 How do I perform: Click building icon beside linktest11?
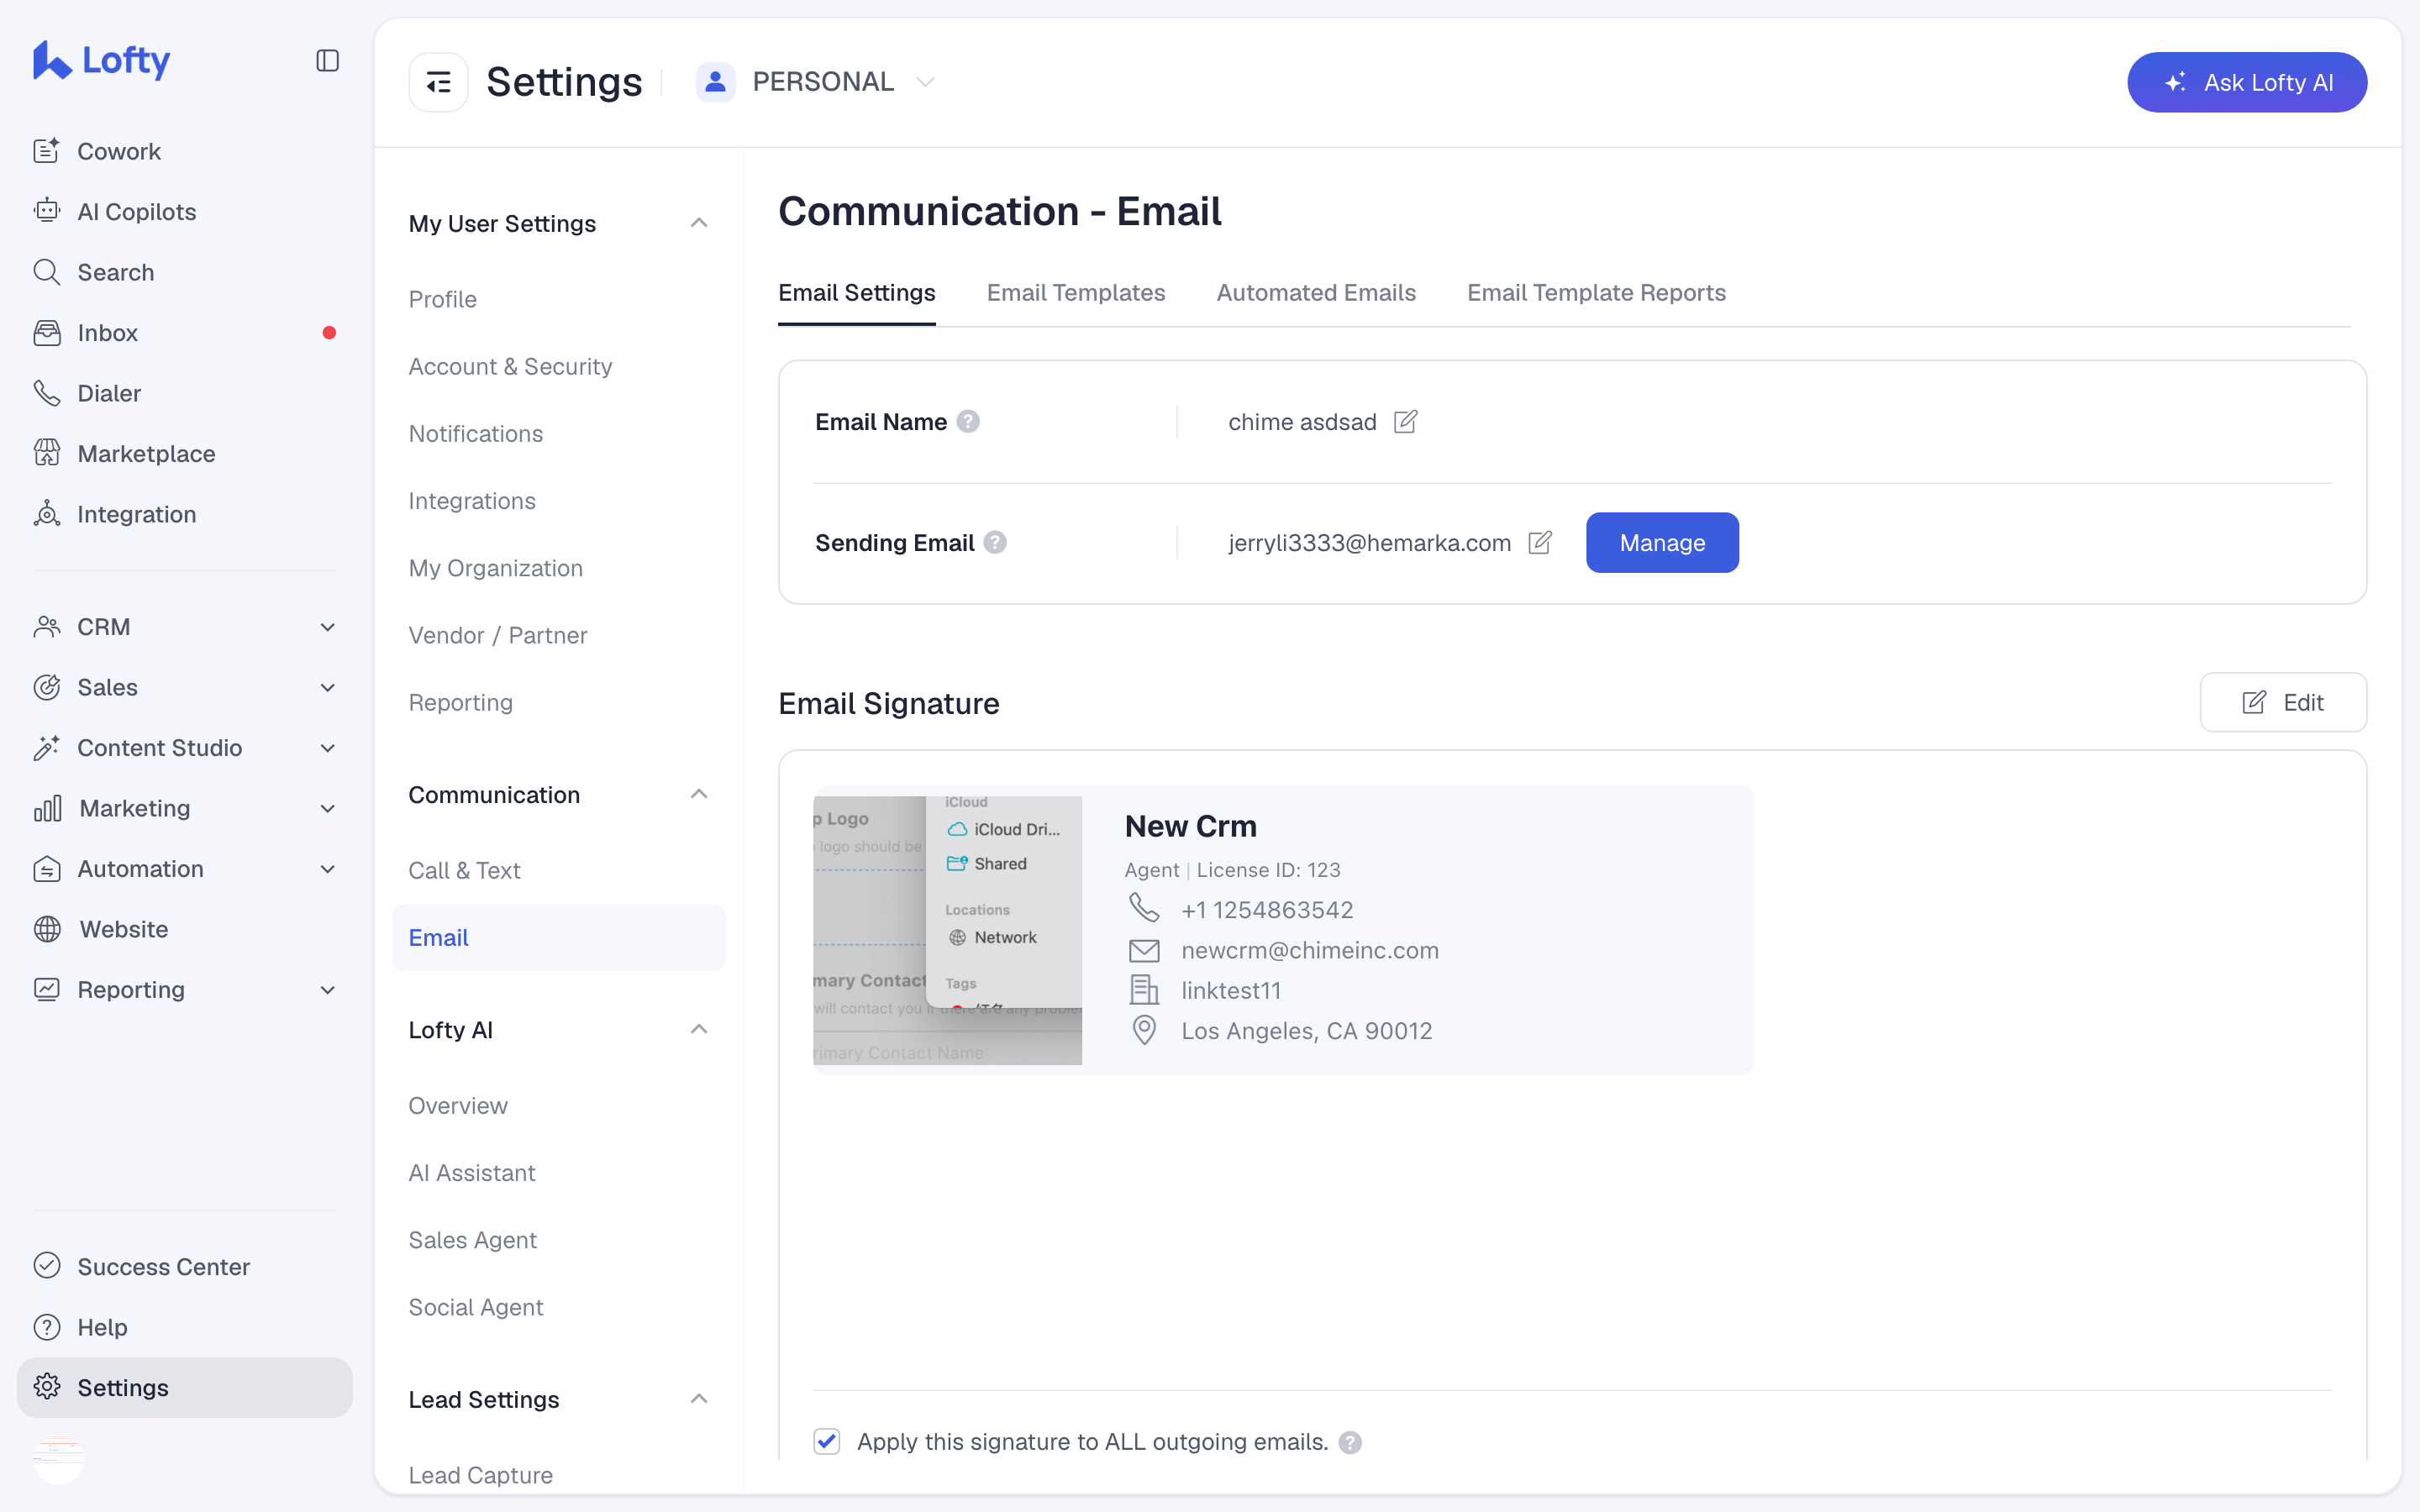click(x=1144, y=990)
